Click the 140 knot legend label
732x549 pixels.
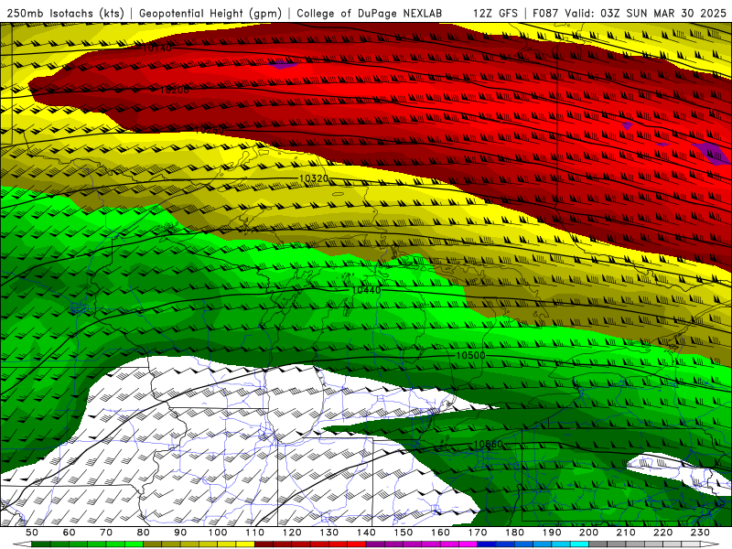366,533
